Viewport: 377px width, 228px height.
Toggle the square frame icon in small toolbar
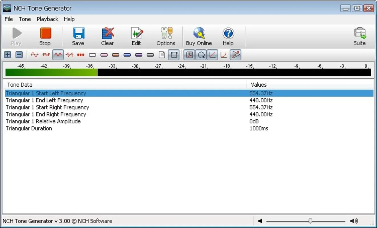point(174,55)
